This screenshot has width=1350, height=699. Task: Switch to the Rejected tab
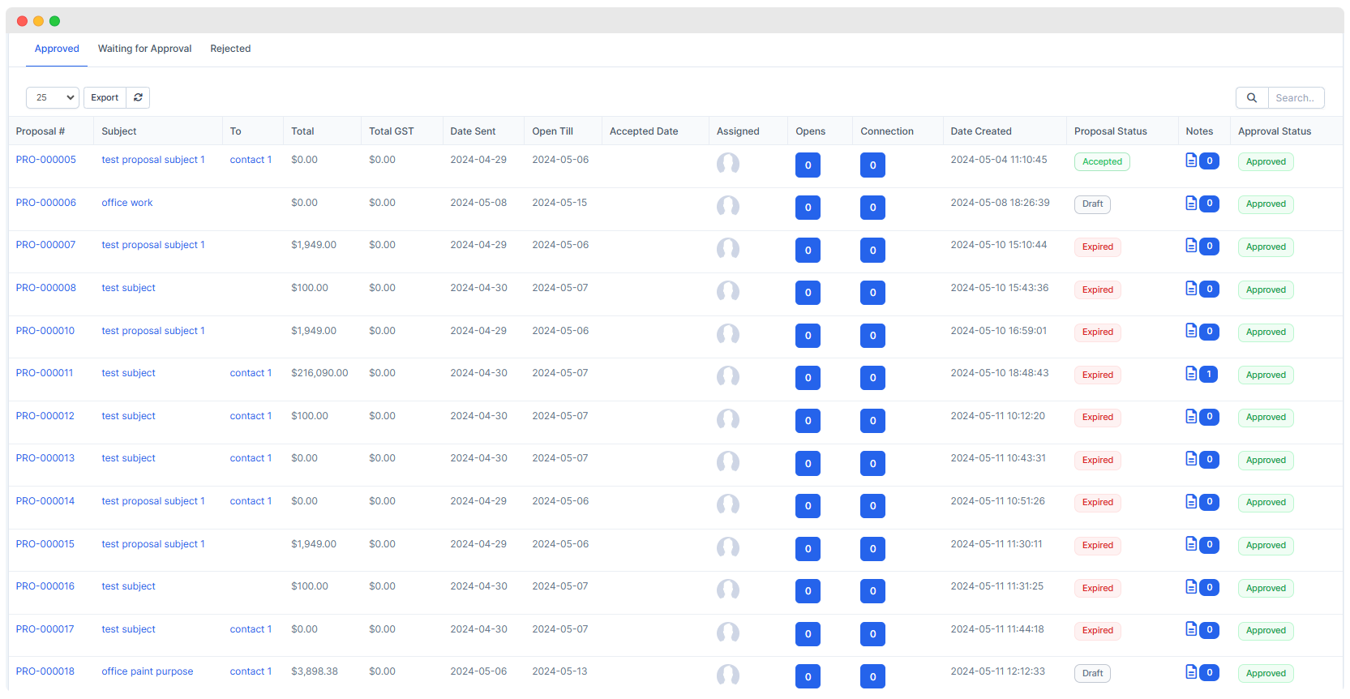230,49
